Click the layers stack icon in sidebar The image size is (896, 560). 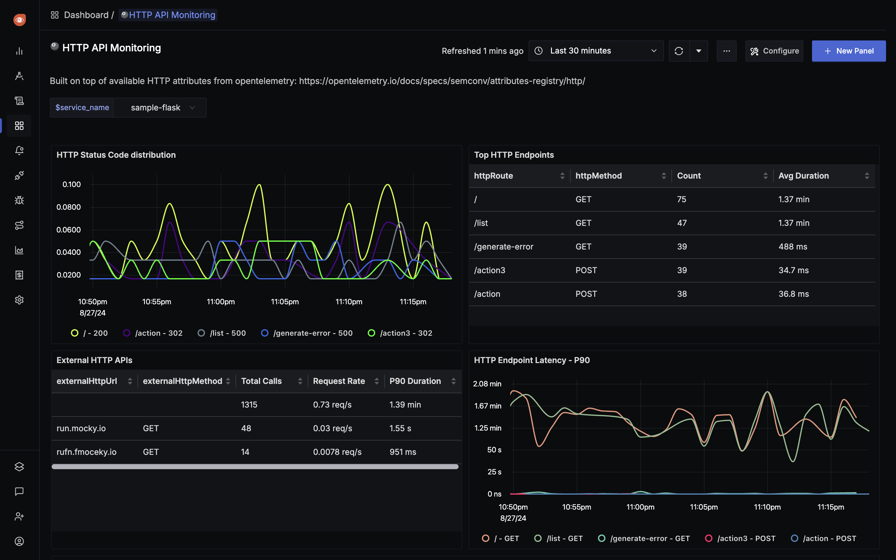pyautogui.click(x=19, y=467)
